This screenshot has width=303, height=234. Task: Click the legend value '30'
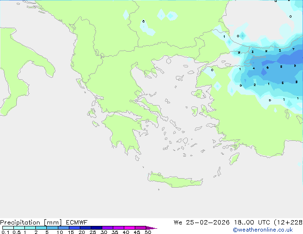pyautogui.click(x=104, y=232)
